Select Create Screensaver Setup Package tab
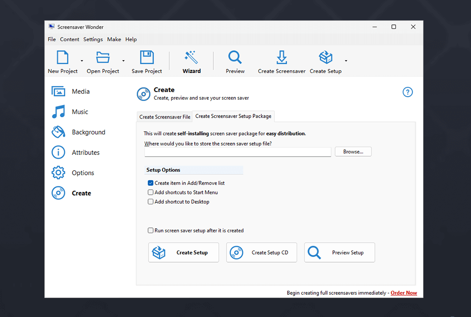Screen dimensions: 471x317 (x=233, y=116)
